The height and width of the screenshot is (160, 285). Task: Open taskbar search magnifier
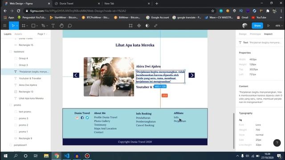(16, 156)
